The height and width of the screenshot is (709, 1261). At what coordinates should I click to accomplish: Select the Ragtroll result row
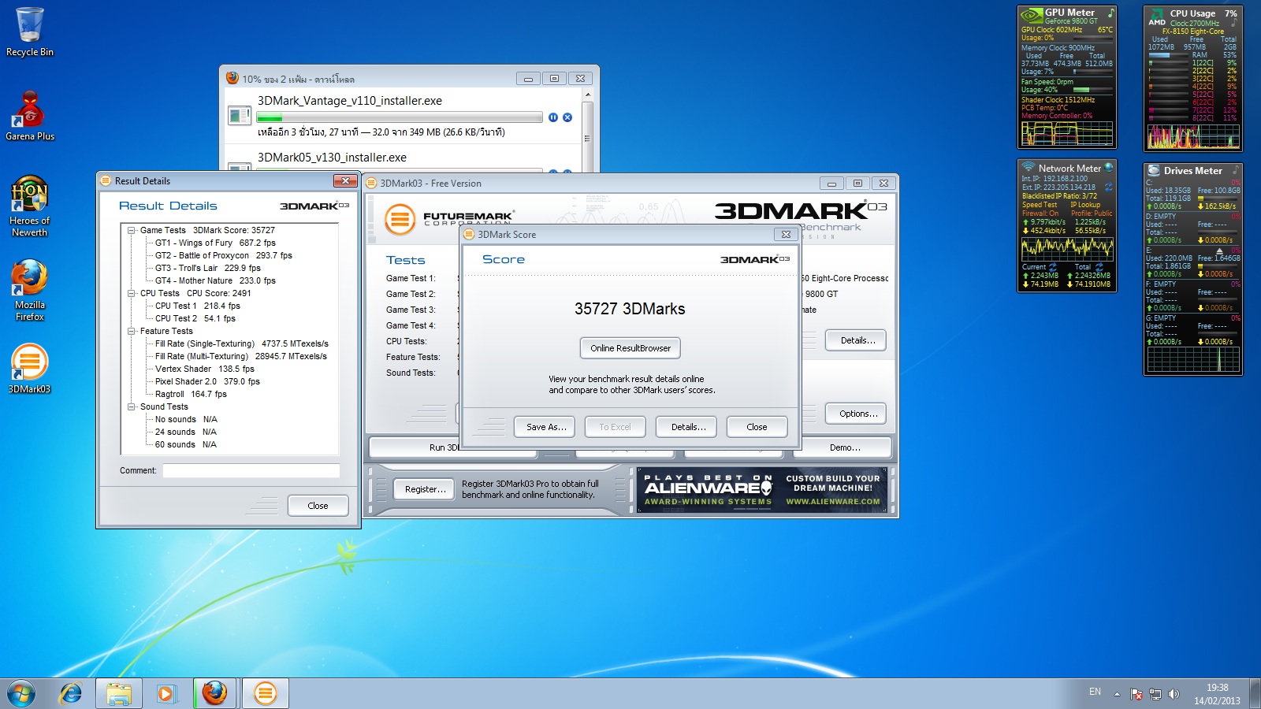pos(191,394)
